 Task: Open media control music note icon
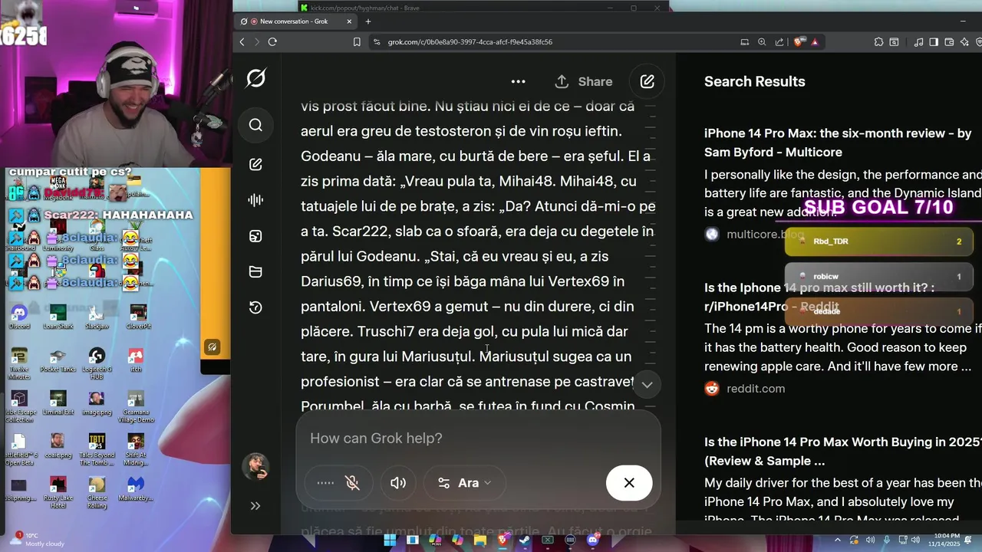(x=919, y=42)
